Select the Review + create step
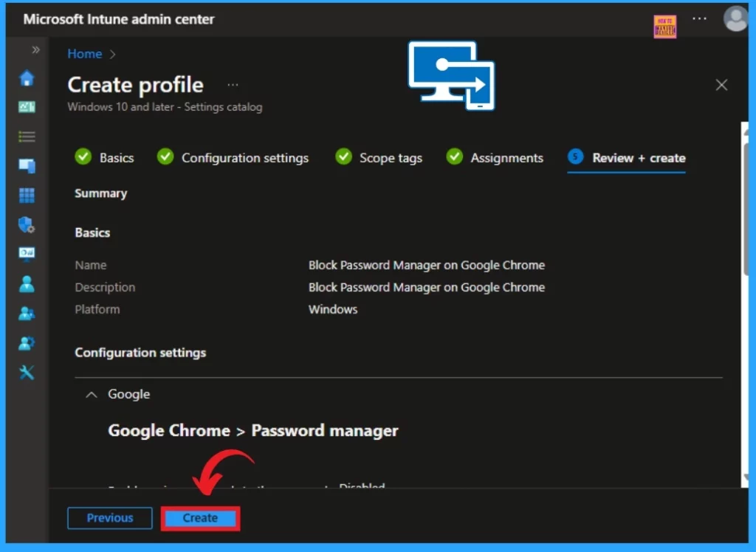This screenshot has width=756, height=552. [x=626, y=157]
